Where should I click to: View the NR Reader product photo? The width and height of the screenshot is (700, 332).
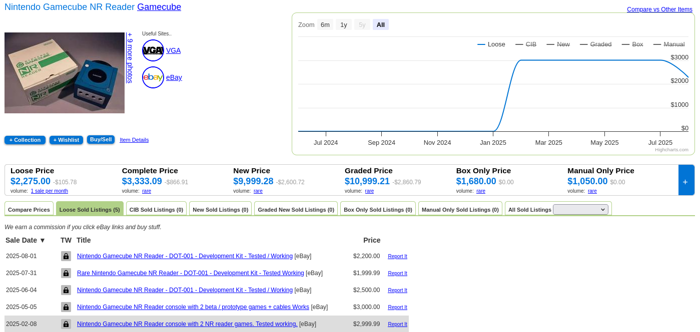coord(65,73)
